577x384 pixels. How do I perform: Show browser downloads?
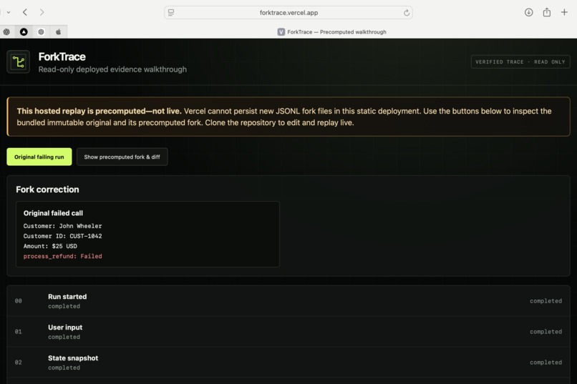coord(529,12)
